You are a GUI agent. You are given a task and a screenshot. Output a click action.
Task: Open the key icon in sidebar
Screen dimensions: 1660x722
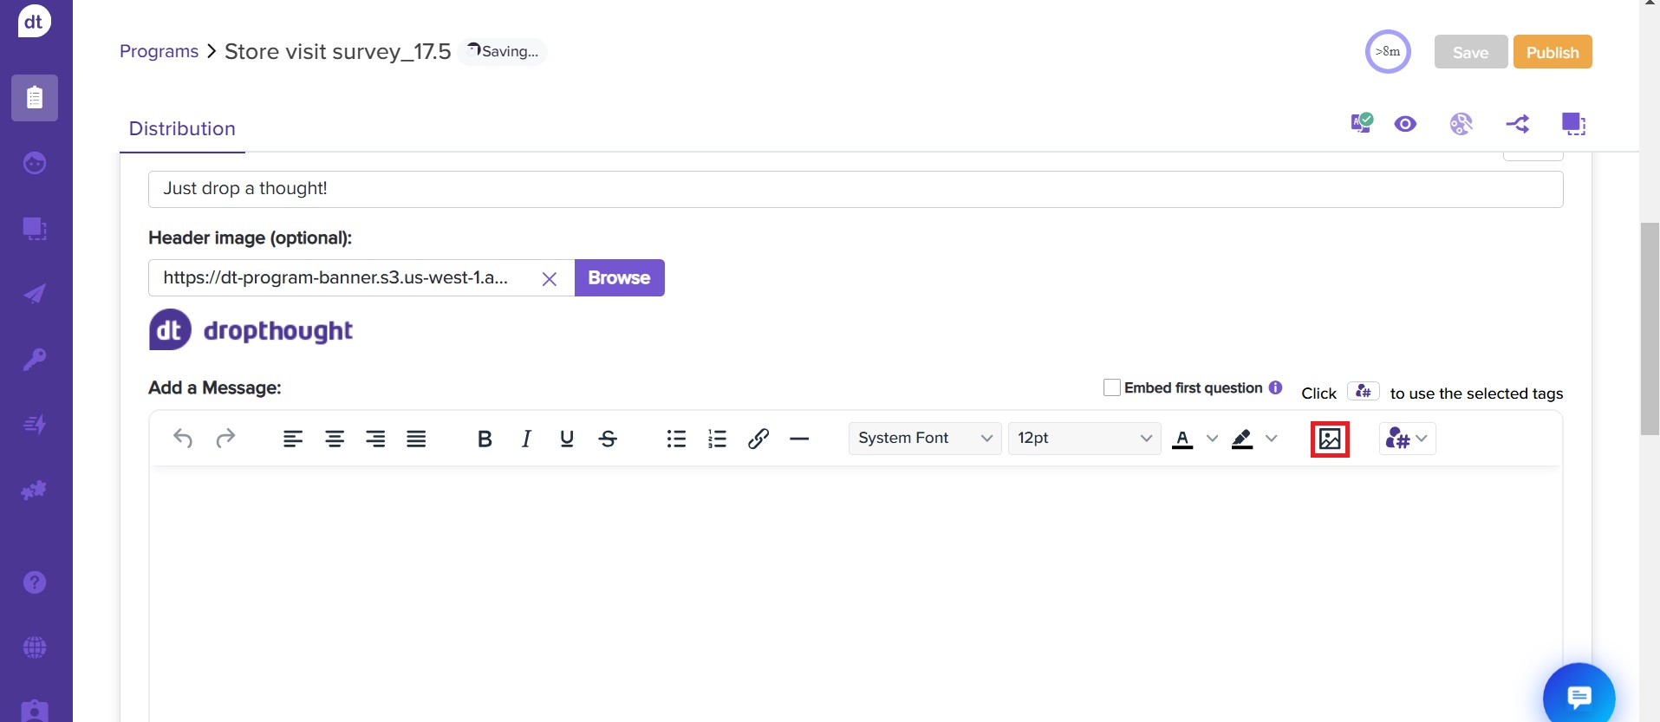pos(35,359)
